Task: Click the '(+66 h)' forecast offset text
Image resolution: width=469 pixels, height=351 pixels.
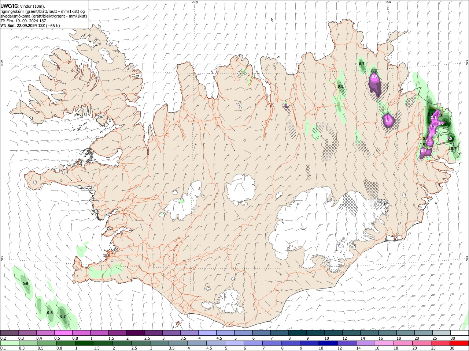Action: pyautogui.click(x=53, y=26)
